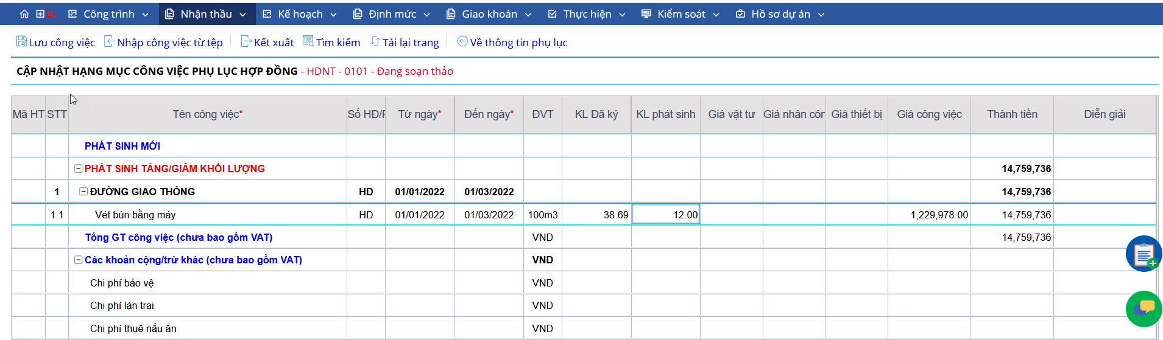Open the blue floating notes button
The height and width of the screenshot is (340, 1163).
coord(1144,254)
